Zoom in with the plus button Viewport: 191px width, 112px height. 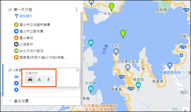pyautogui.click(x=185, y=110)
